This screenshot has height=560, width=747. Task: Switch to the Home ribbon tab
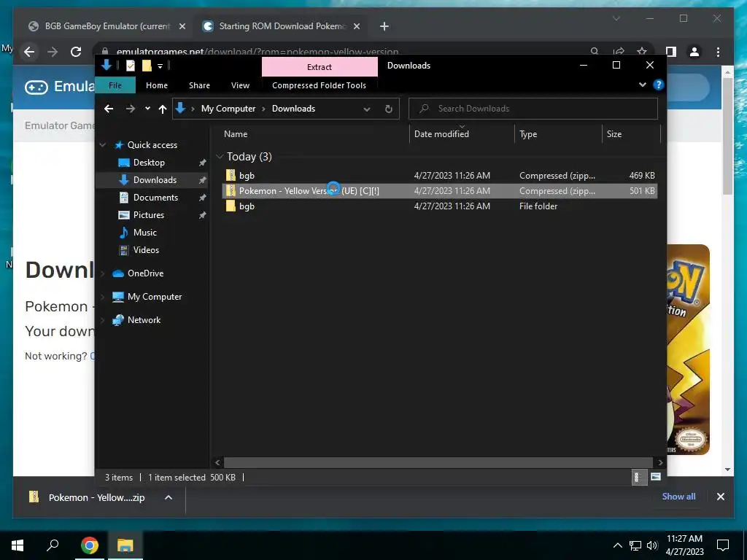(157, 85)
